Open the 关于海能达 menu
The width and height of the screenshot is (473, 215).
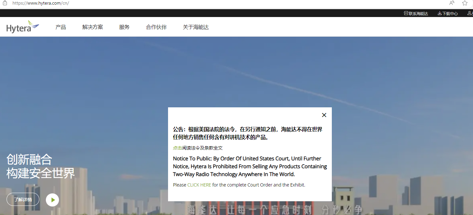pos(196,27)
